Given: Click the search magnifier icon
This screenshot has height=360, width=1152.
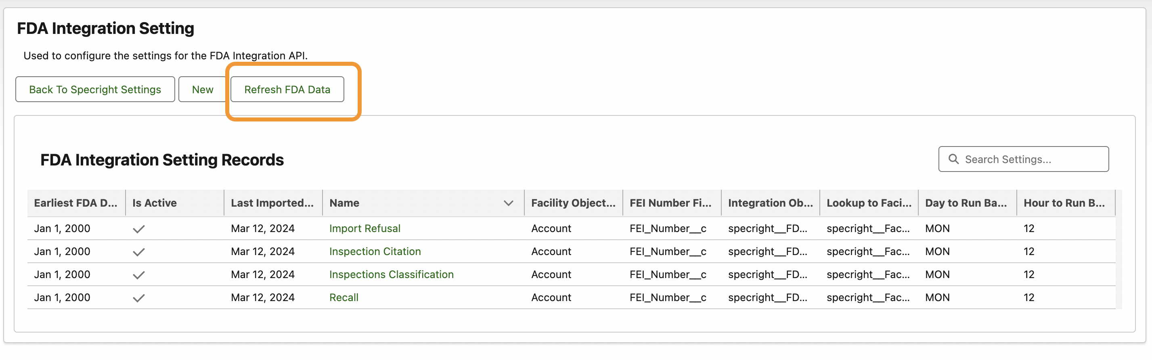Looking at the screenshot, I should (953, 159).
